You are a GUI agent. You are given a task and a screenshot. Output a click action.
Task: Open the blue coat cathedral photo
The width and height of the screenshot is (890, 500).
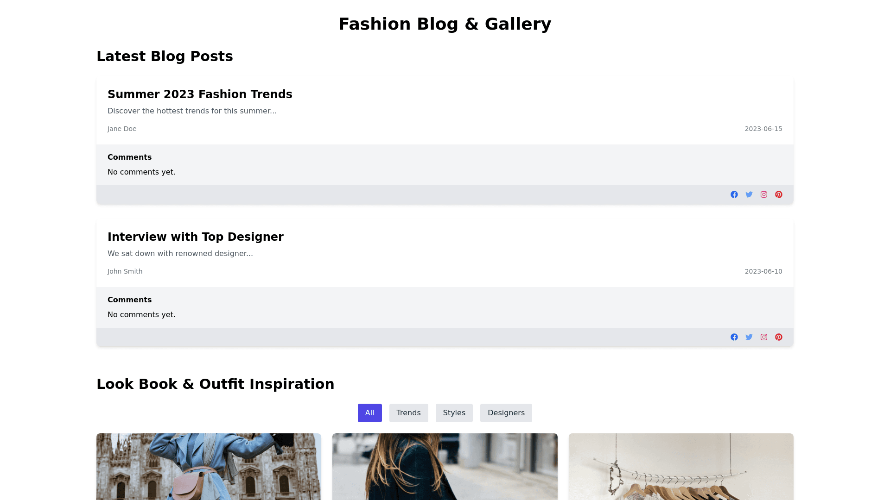point(209,467)
